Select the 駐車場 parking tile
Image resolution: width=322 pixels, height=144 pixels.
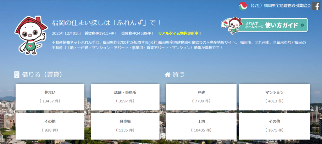(125, 125)
